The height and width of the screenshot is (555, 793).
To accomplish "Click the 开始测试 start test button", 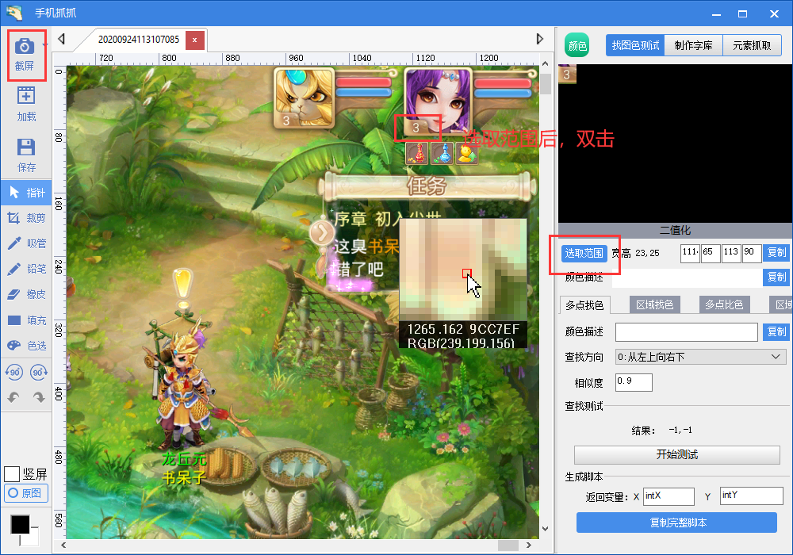I will [677, 454].
